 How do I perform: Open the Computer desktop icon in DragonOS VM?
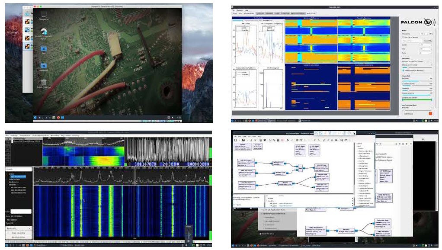pos(43,16)
